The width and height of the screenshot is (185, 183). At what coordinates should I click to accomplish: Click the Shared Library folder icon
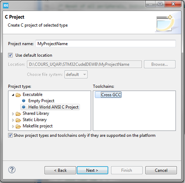coord(18,114)
